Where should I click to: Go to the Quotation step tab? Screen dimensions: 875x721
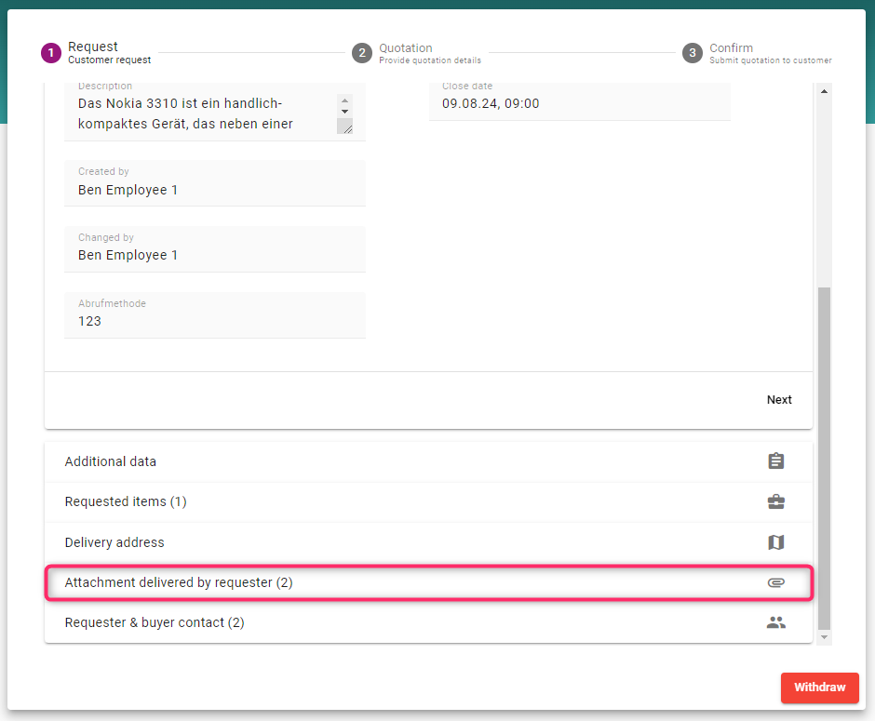[x=406, y=48]
